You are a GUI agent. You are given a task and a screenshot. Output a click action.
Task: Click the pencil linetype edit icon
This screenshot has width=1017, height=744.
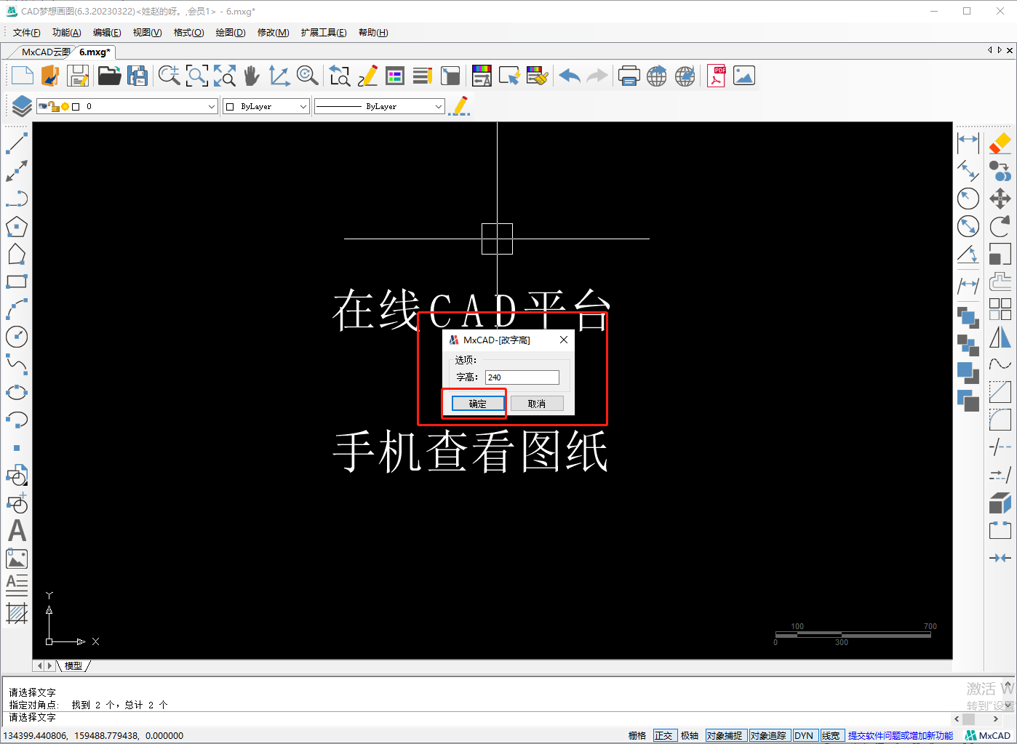[459, 106]
